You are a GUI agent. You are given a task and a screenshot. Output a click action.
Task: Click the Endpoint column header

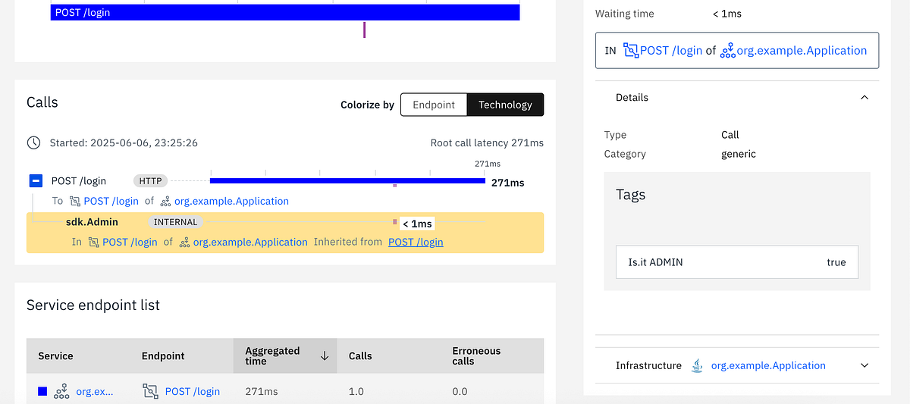[163, 355]
